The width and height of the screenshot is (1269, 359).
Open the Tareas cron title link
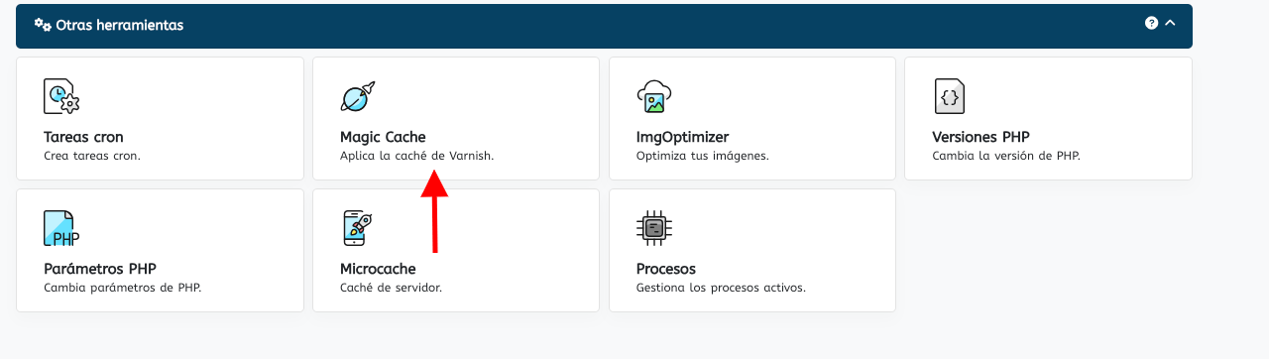(83, 137)
